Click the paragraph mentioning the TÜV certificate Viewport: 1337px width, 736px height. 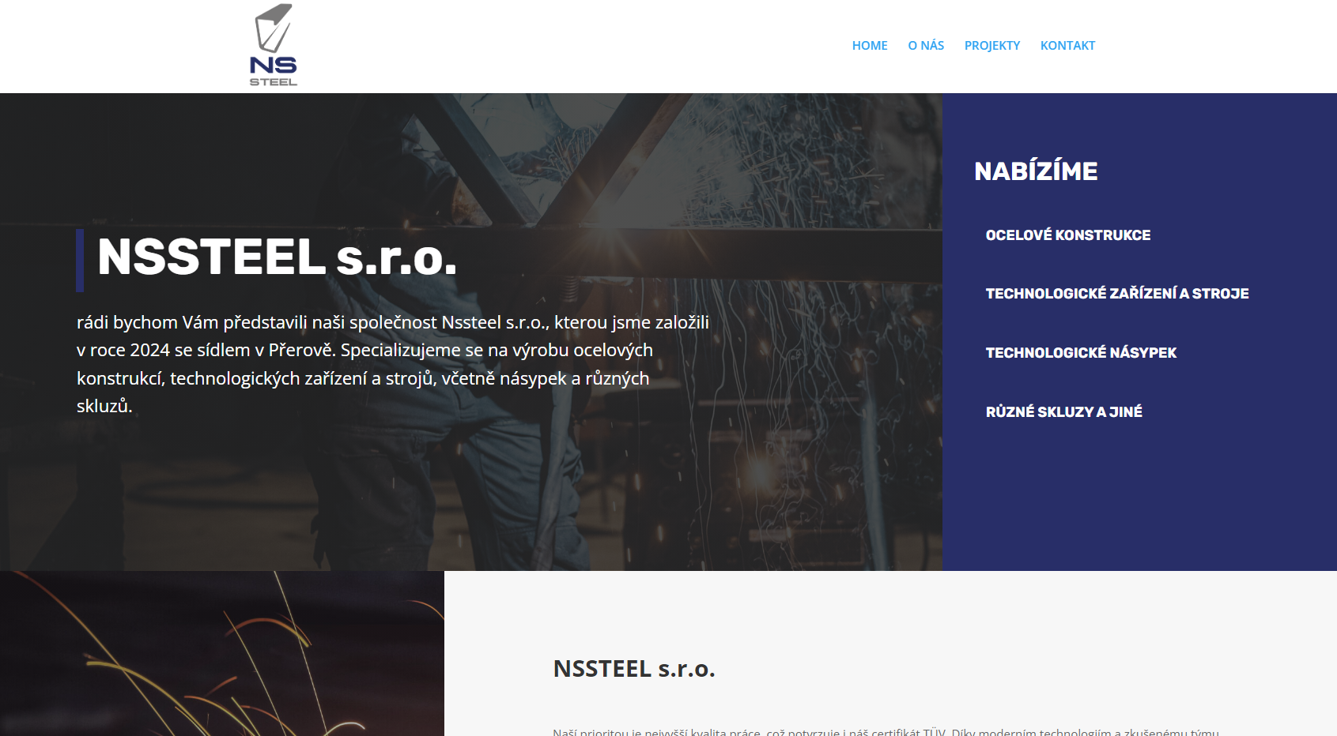tap(886, 731)
